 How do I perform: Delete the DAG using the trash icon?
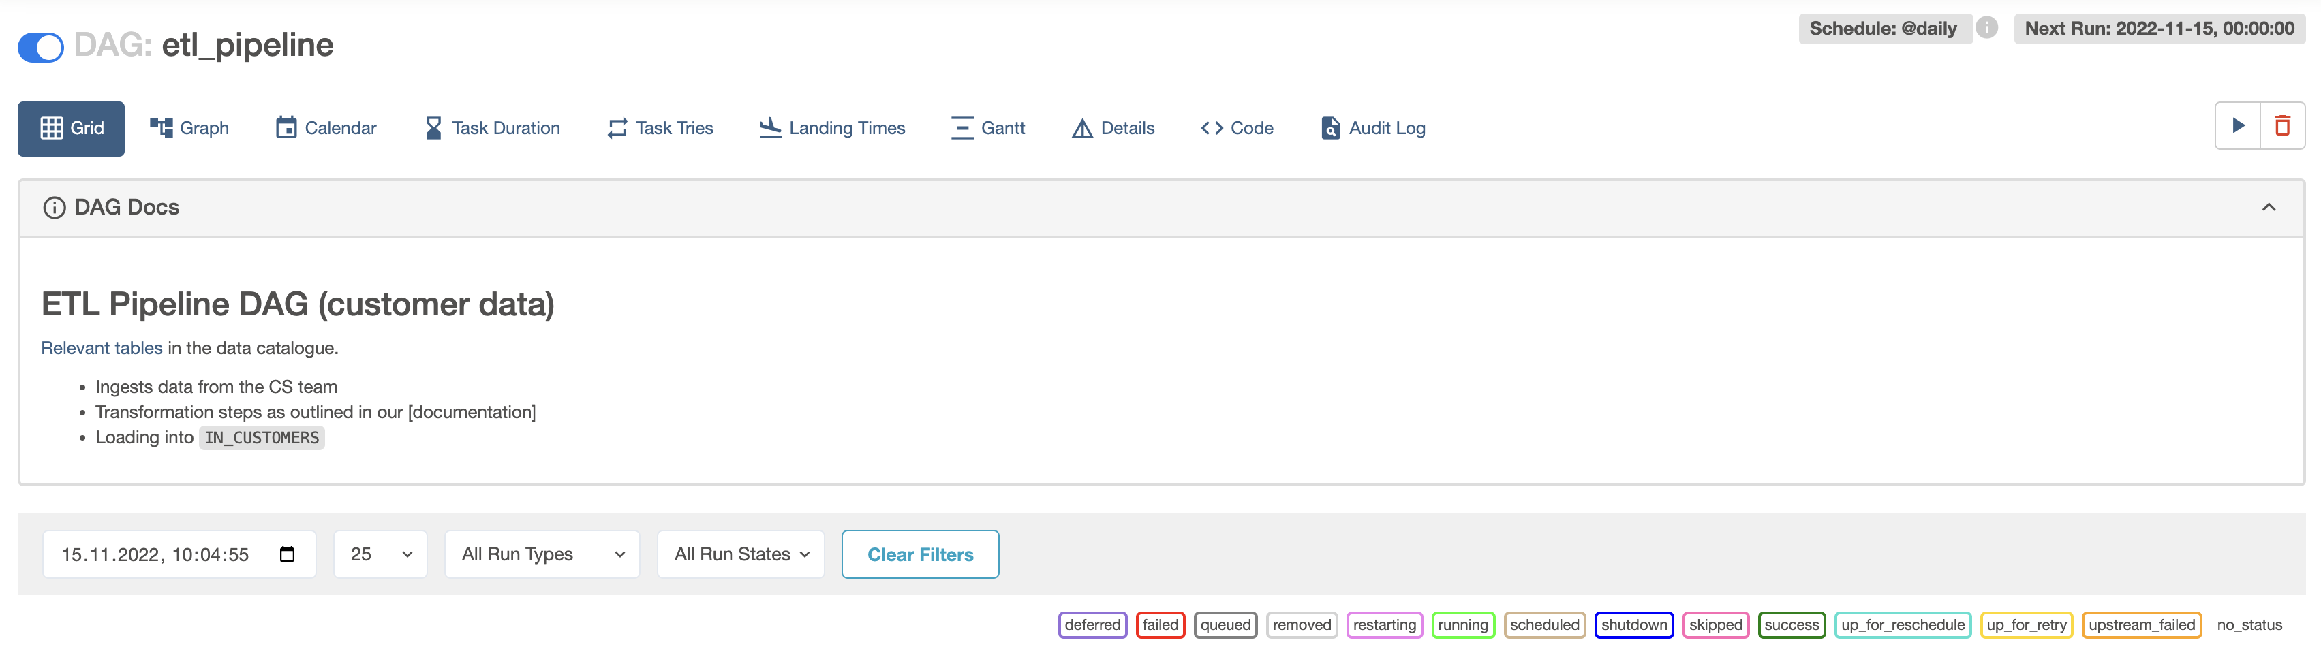2283,126
